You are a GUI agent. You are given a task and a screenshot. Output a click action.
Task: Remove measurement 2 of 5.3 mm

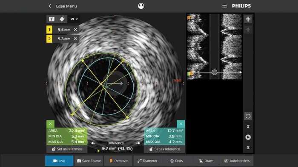coord(75,39)
